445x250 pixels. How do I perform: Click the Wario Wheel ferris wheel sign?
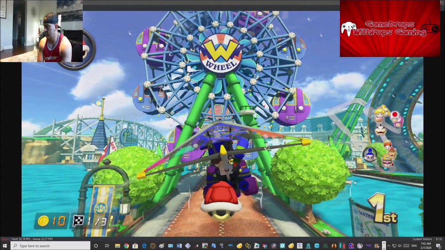pyautogui.click(x=221, y=53)
